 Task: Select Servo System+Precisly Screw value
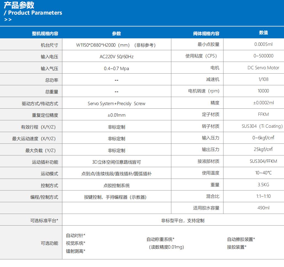pos(116,103)
